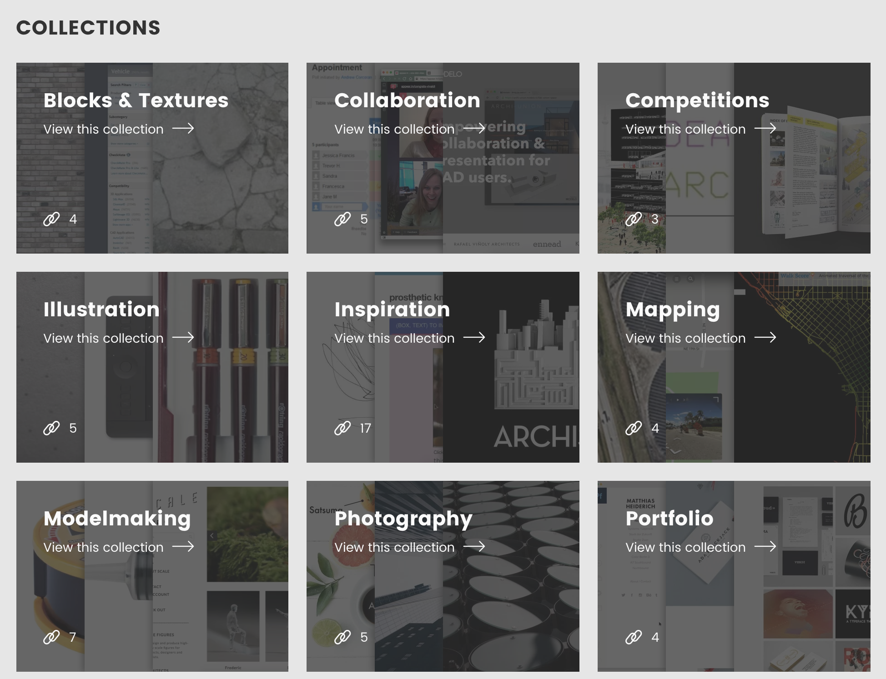
Task: Open the Inspiration collection
Action: (394, 338)
